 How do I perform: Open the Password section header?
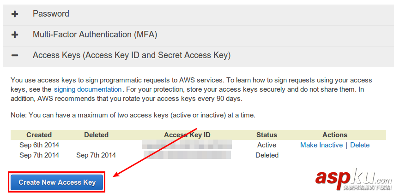click(51, 14)
